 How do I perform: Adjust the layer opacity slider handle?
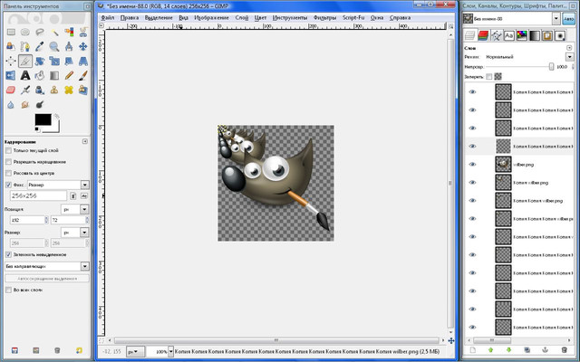[x=551, y=66]
